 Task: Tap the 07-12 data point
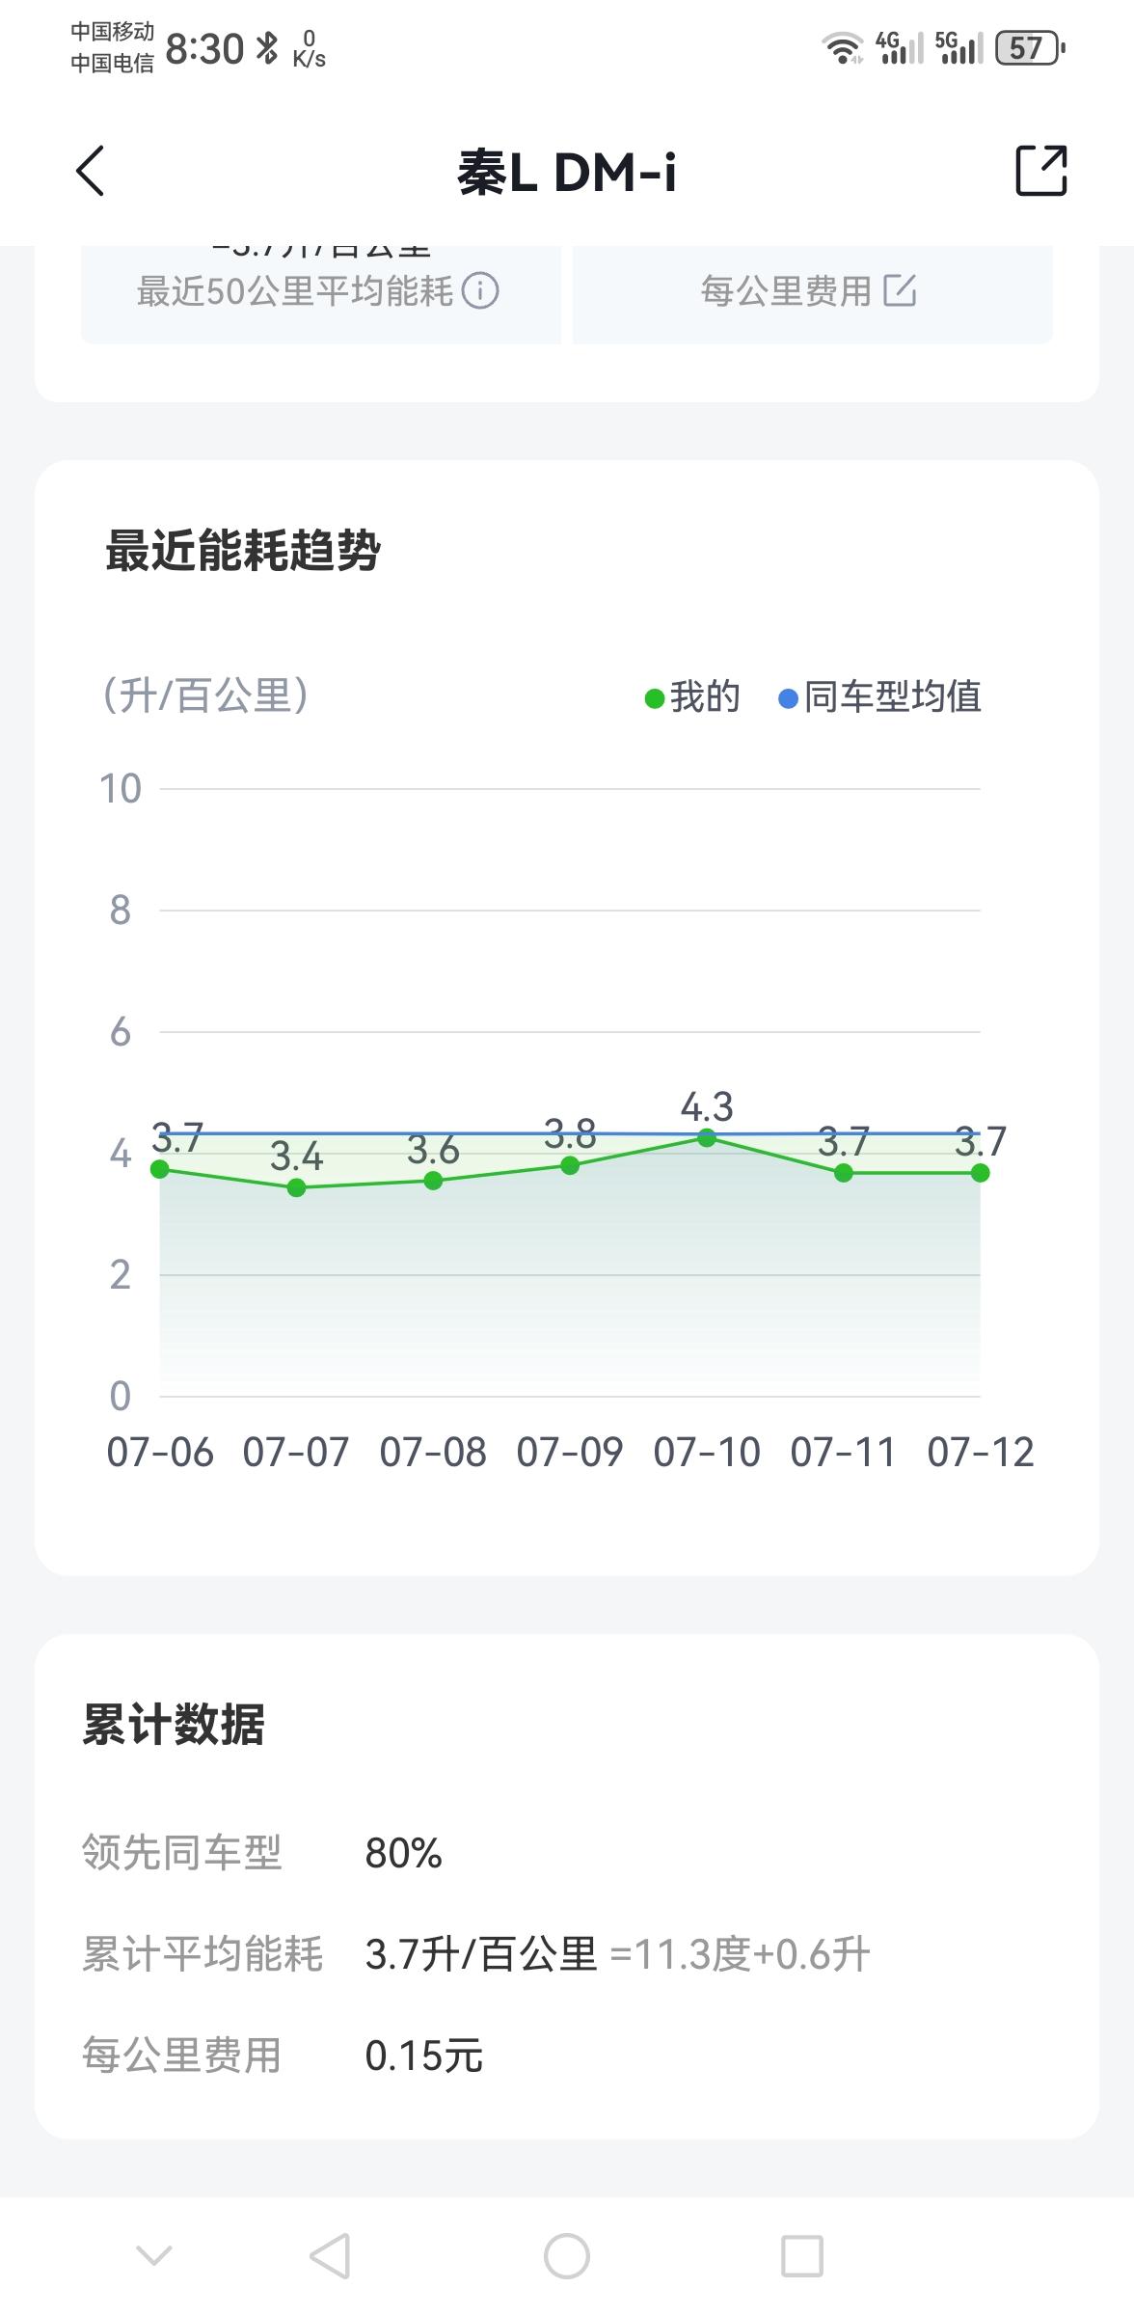pos(980,1173)
